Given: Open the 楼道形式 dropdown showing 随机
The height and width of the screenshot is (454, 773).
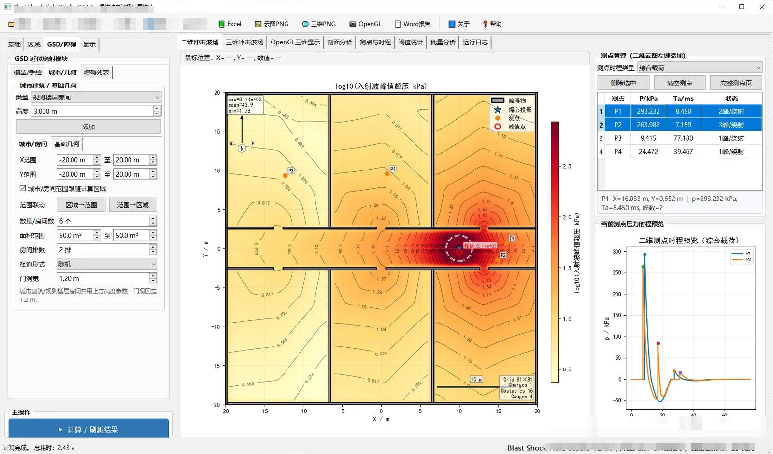Looking at the screenshot, I should pos(107,264).
